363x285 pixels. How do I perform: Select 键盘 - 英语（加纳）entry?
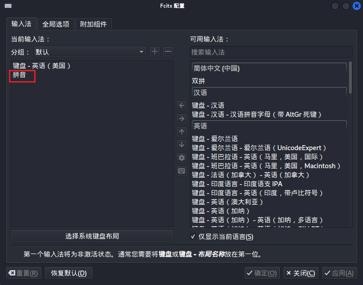coord(269,211)
